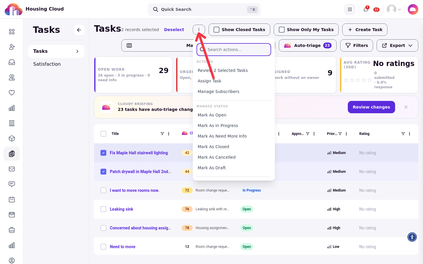The image size is (423, 264).
Task: Choose Mark As Closed action
Action: pyautogui.click(x=234, y=147)
